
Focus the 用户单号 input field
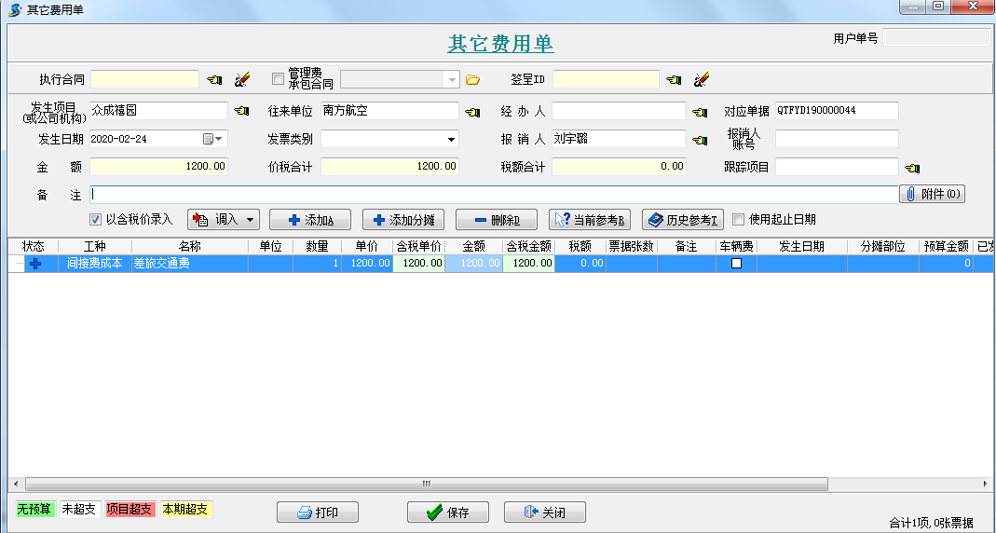[x=936, y=37]
